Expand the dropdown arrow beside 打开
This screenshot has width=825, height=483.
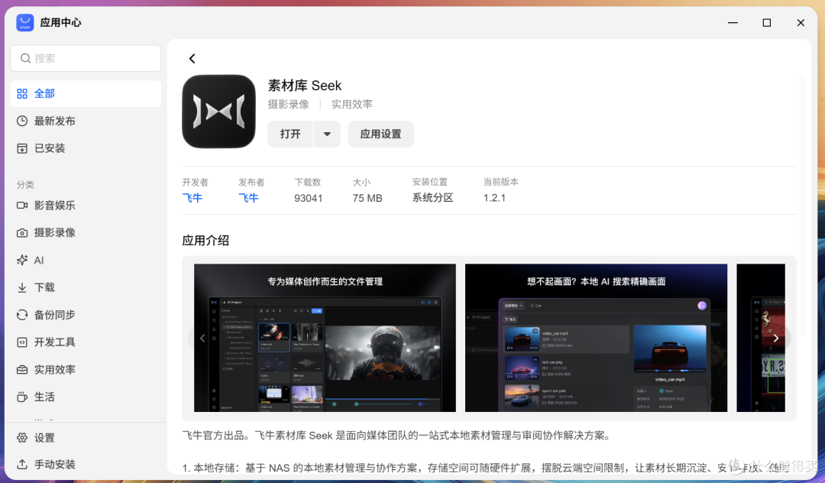pos(327,135)
